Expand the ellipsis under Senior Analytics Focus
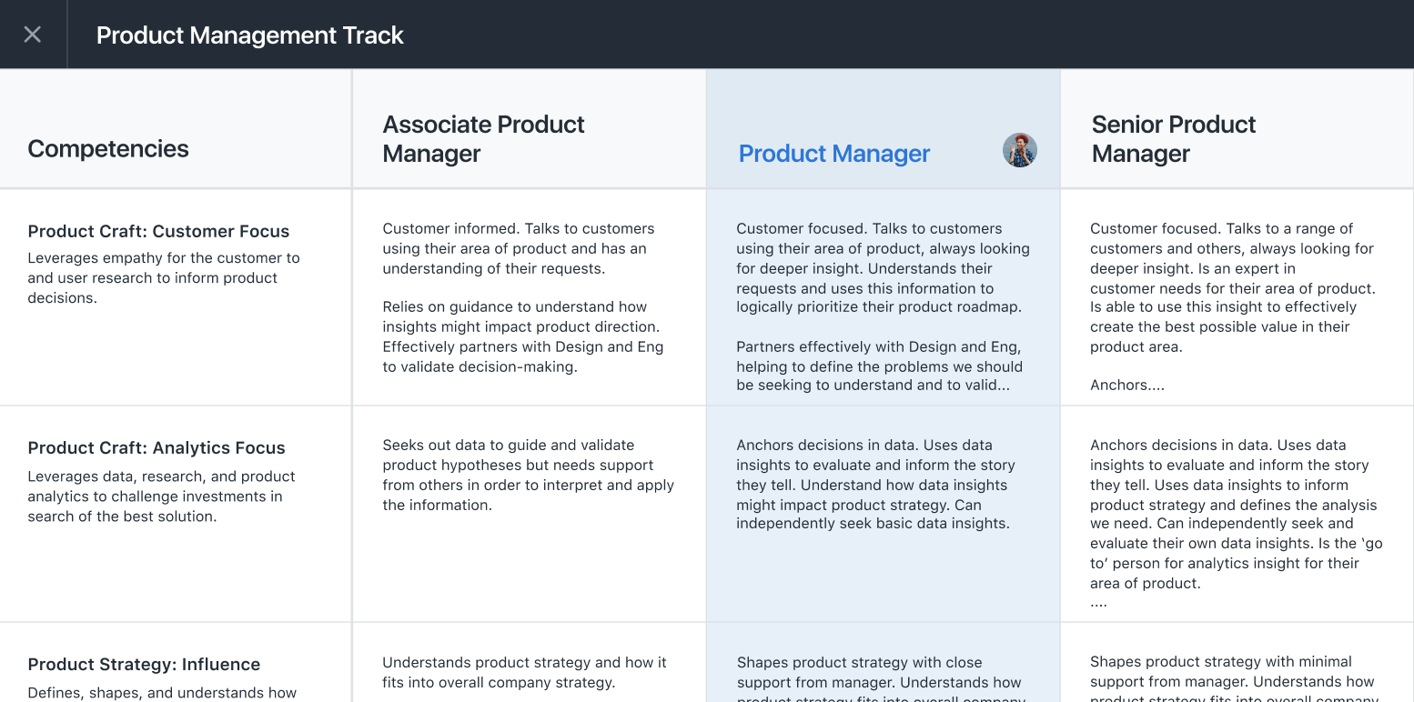1414x702 pixels. pos(1099,603)
